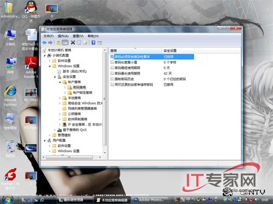Image resolution: width=273 pixels, height=204 pixels.
Task: Expand the 管理模板 tree node
Action: 50,135
